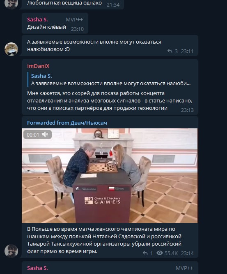Click the 23:14 timestamp of the forwarded post
The height and width of the screenshot is (274, 227).
coord(187,253)
